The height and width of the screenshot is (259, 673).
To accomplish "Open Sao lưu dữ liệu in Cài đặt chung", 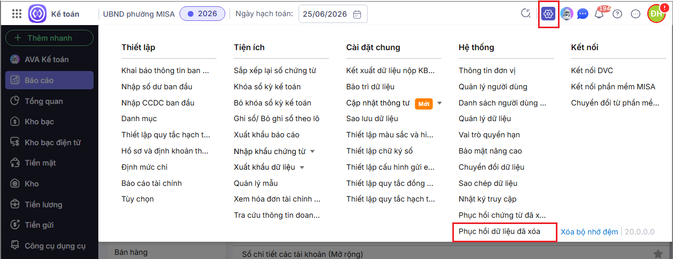I will 372,119.
